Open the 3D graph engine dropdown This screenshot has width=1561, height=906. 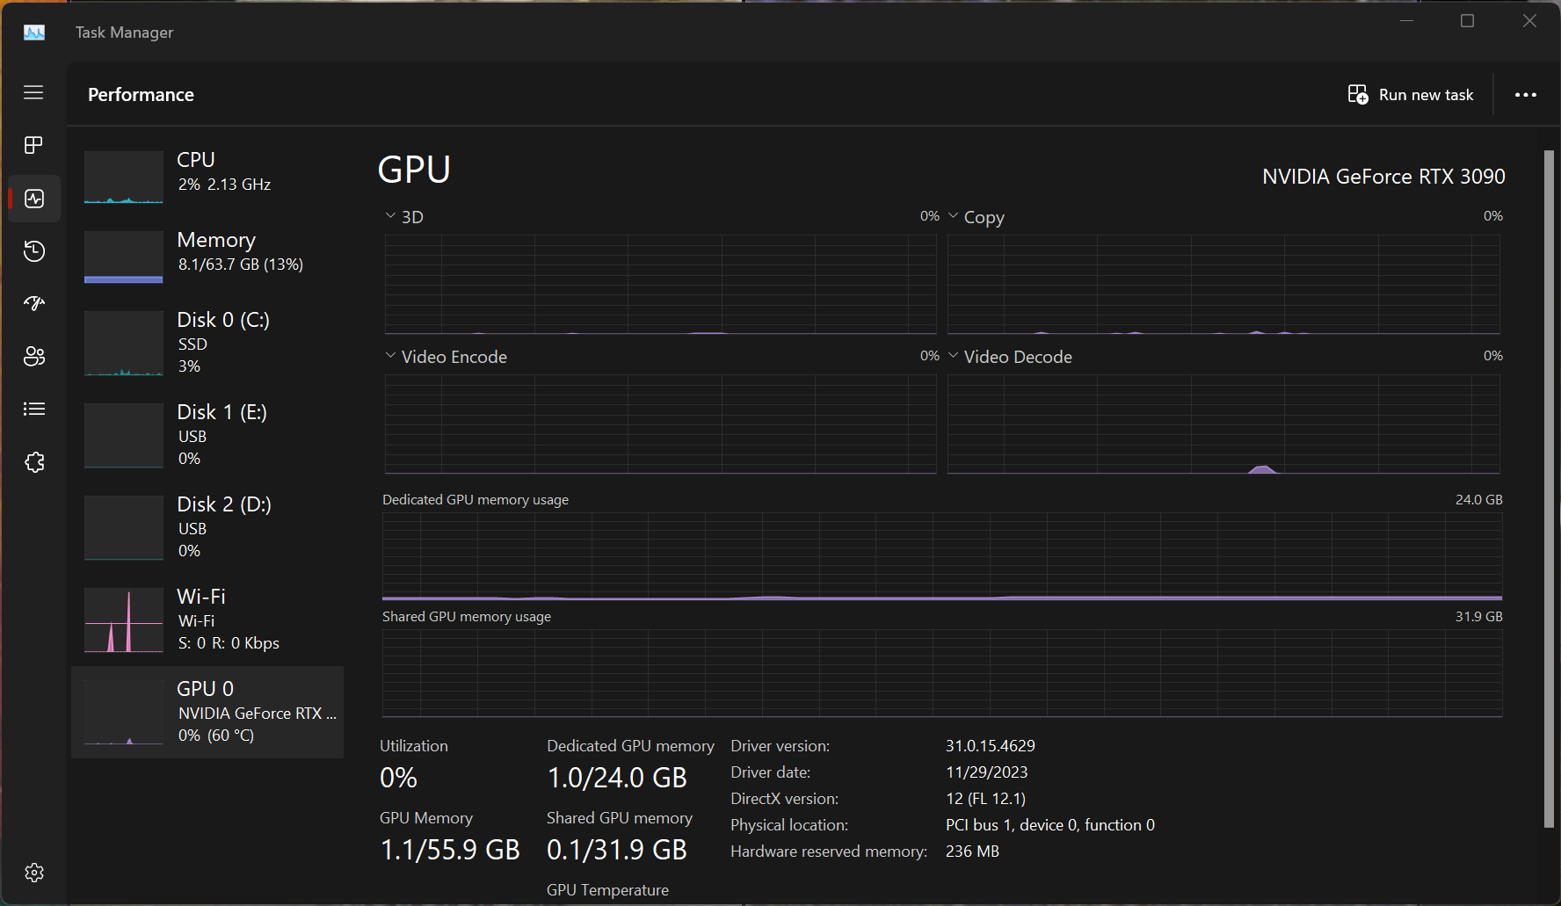click(x=404, y=217)
